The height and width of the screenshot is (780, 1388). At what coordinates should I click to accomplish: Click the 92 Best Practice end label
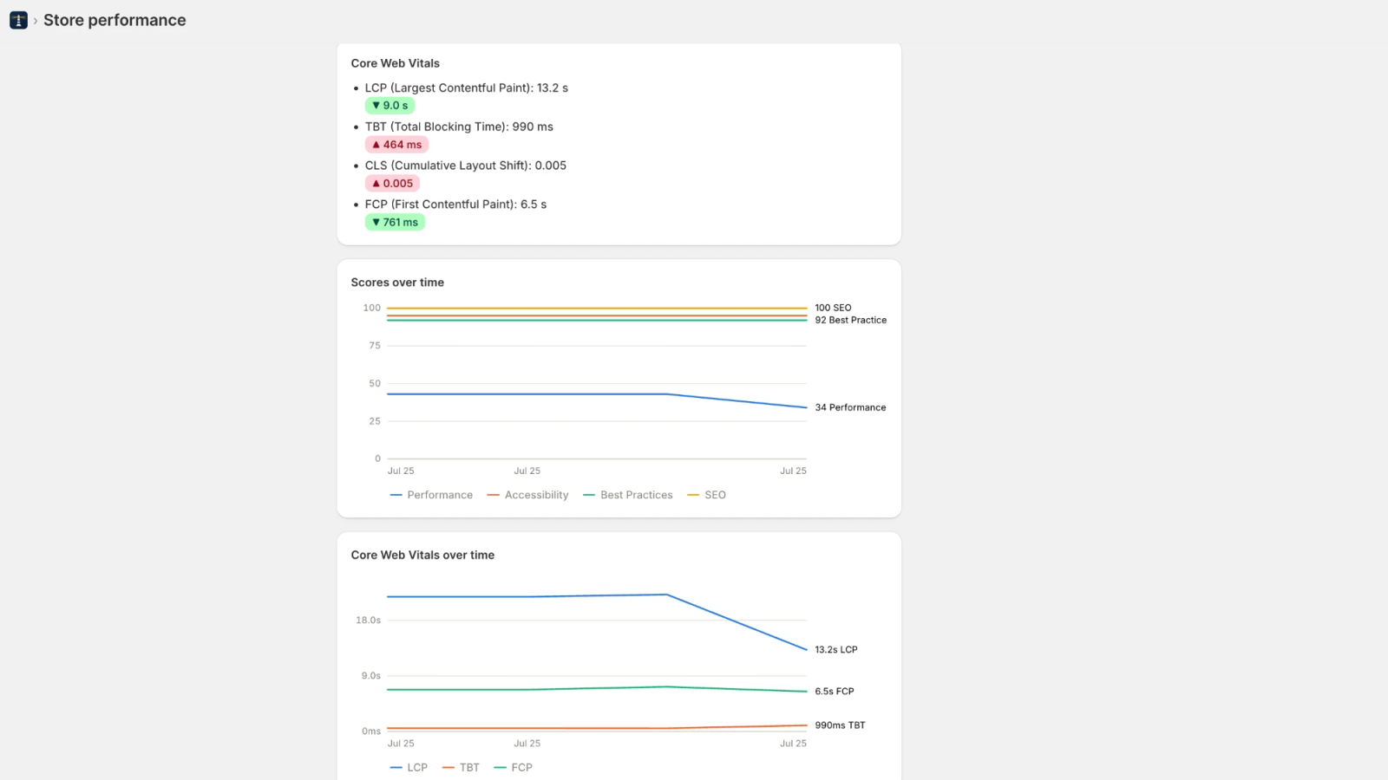851,320
